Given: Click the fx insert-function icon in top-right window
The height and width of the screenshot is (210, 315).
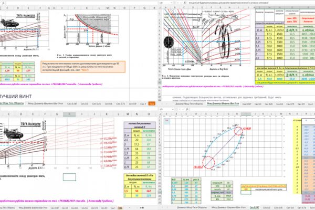Looking at the screenshot, I should point(185,3).
